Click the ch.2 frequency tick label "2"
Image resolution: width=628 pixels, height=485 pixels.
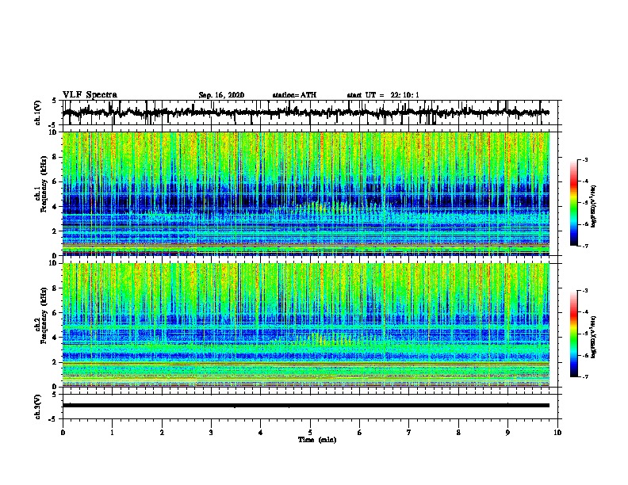click(x=55, y=362)
